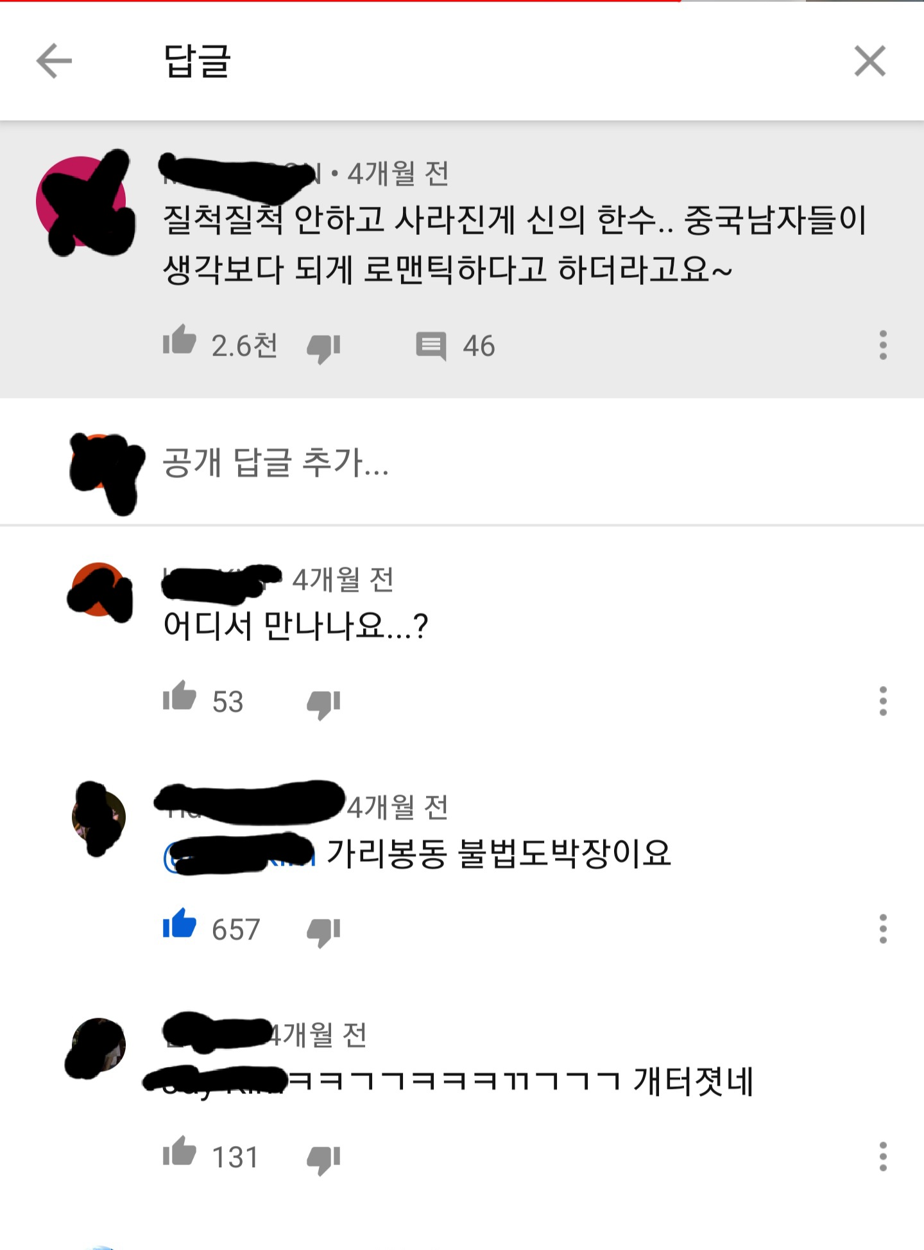The width and height of the screenshot is (924, 1250).
Task: Open options menu for the 어디서 만나나요 reply
Action: click(x=883, y=701)
